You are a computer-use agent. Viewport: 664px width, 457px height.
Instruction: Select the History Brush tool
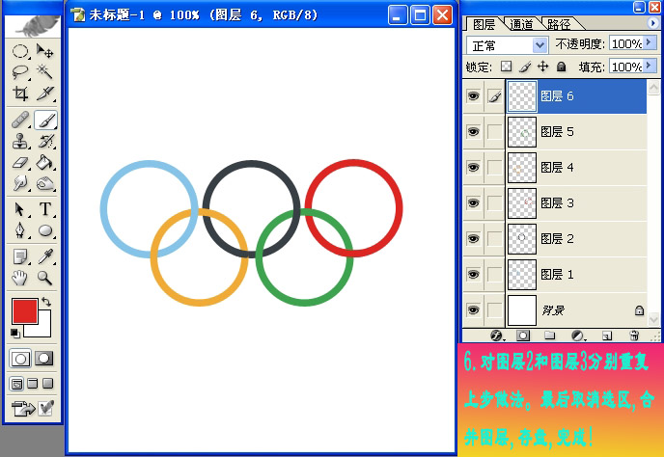pyautogui.click(x=45, y=142)
